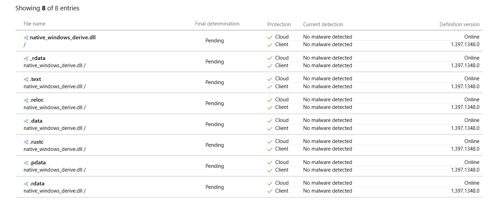
Task: Click the parent path under .data entry
Action: pyautogui.click(x=54, y=128)
